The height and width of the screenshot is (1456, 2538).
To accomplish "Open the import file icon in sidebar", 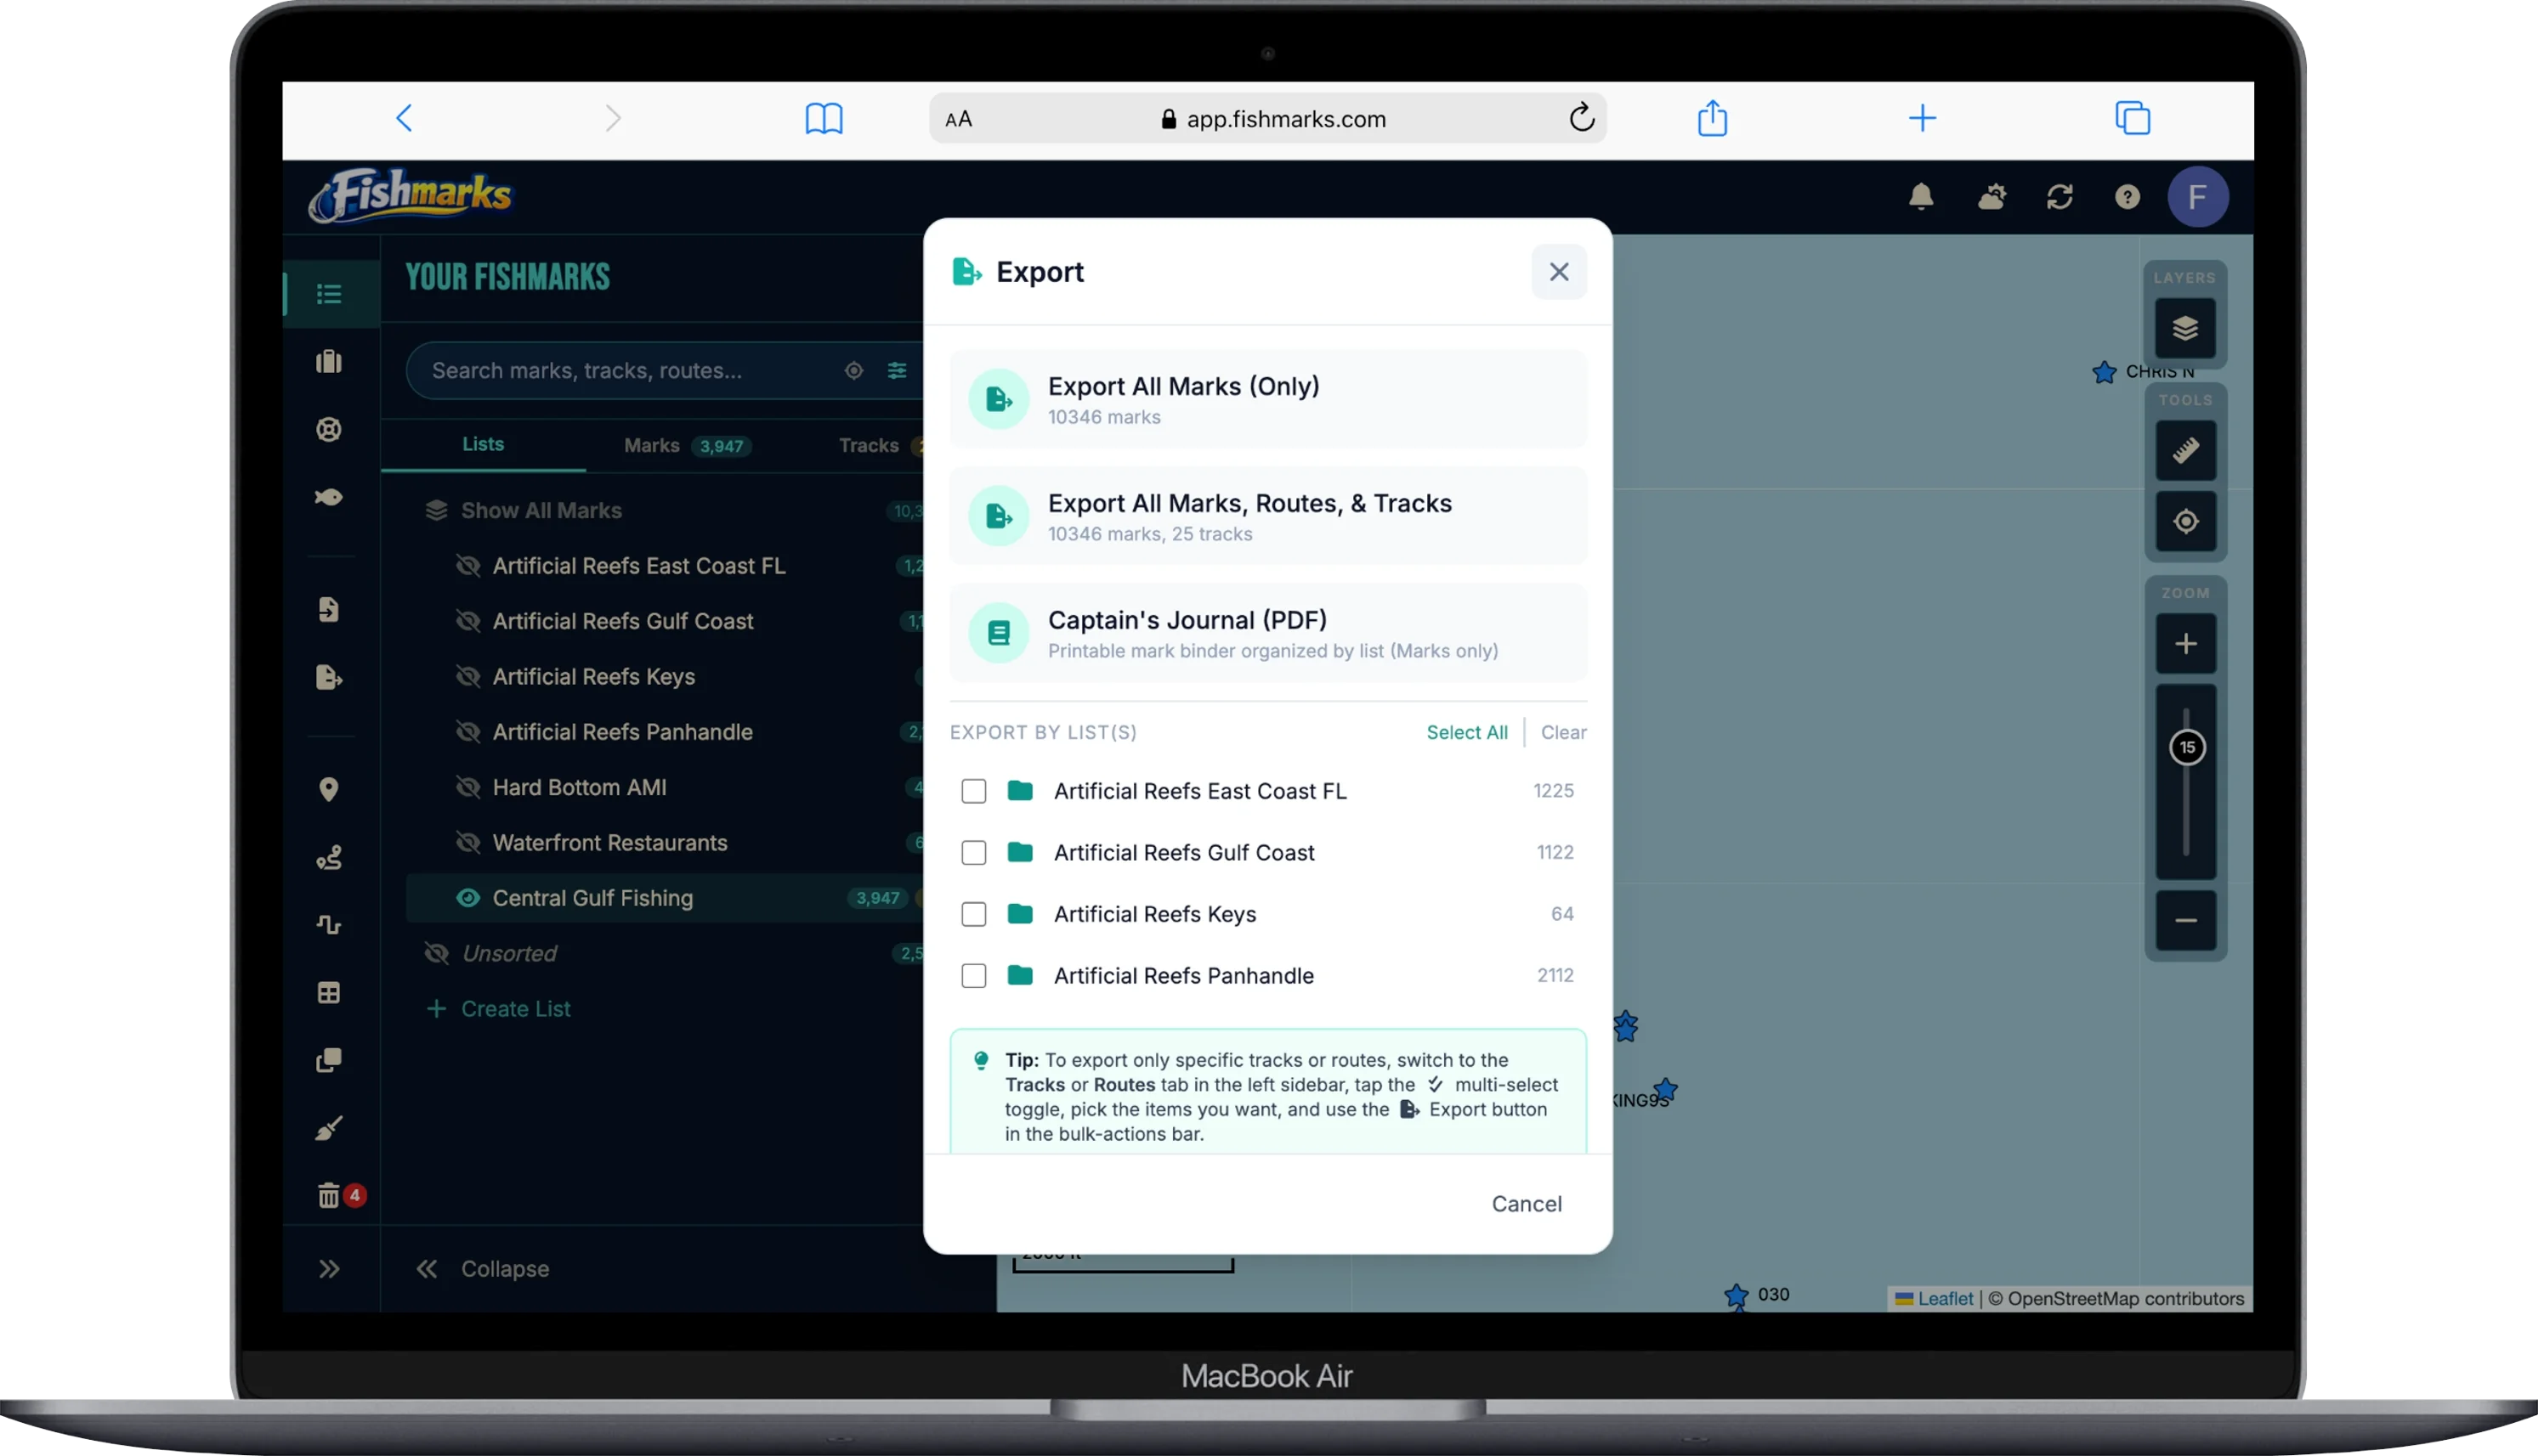I will 329,610.
